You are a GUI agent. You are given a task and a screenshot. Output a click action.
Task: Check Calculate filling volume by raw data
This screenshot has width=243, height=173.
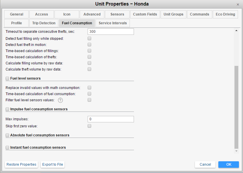point(89,63)
